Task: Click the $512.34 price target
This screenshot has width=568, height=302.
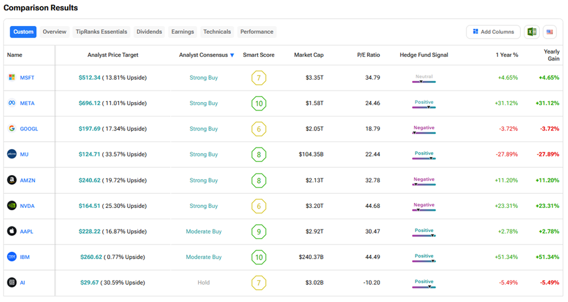Action: 89,77
